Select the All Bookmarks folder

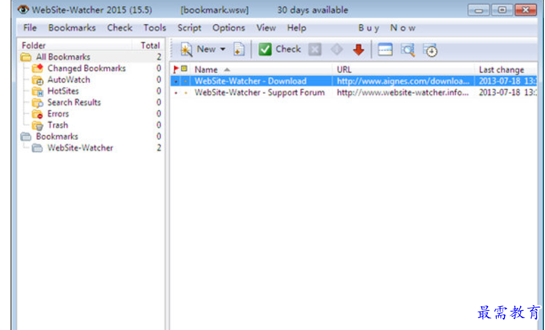pos(63,57)
